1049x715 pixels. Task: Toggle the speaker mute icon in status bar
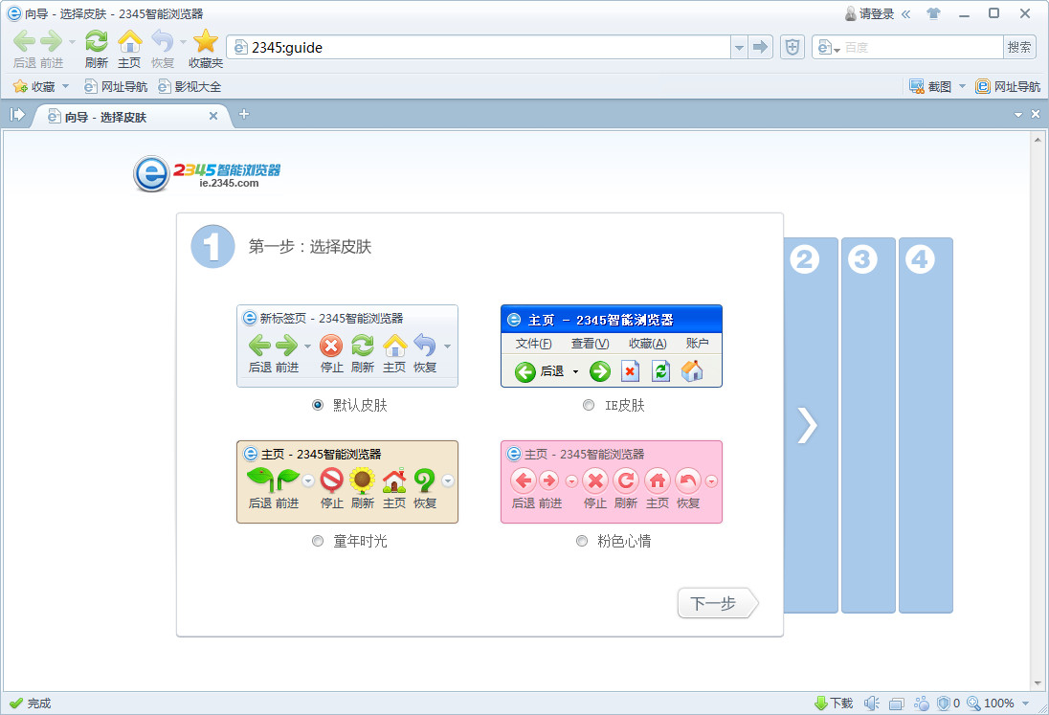tap(871, 703)
